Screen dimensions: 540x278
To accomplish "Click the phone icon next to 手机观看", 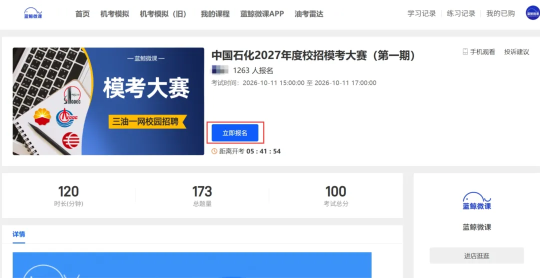I will [x=465, y=52].
